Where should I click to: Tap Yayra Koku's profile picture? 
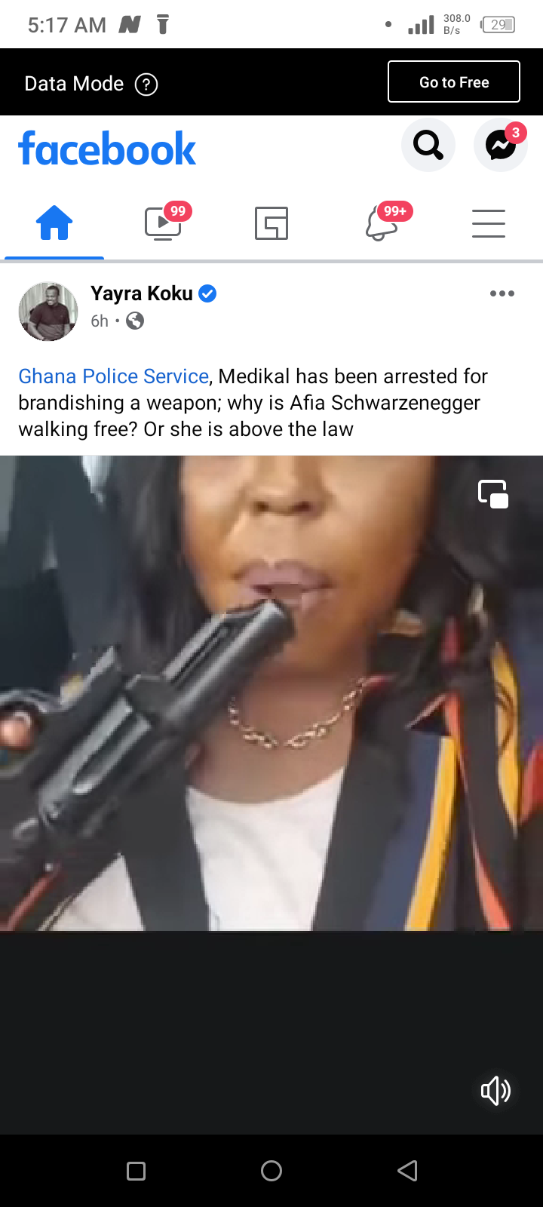(x=48, y=312)
